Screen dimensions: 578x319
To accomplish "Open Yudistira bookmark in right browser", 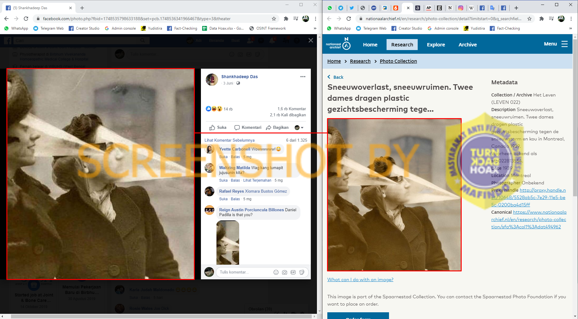I will (x=474, y=28).
